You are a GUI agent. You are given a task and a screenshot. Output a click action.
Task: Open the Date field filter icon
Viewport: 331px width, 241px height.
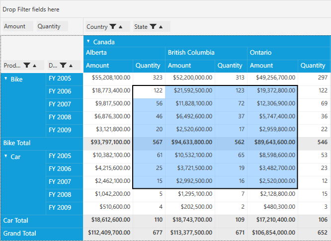[64, 66]
